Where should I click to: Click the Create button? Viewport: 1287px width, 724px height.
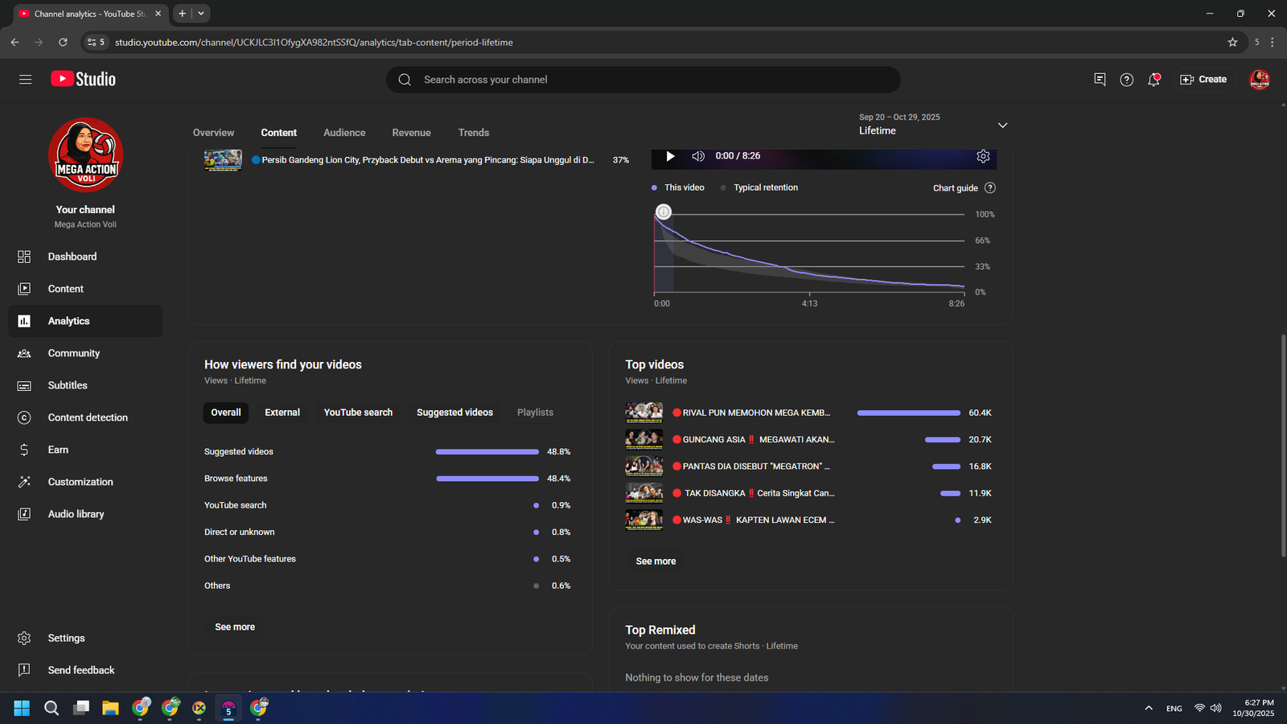1203,80
